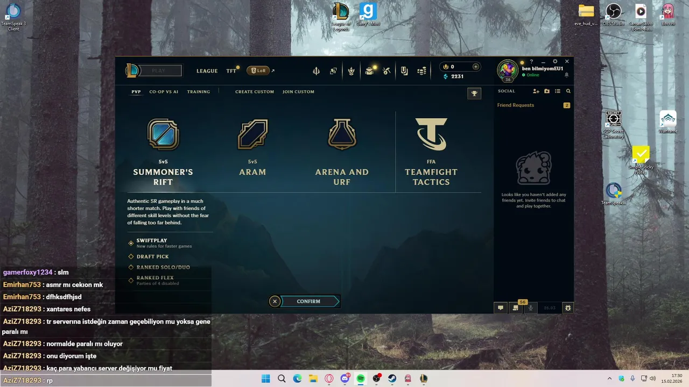
Task: Click the blue essence amount 2231
Action: 458,76
